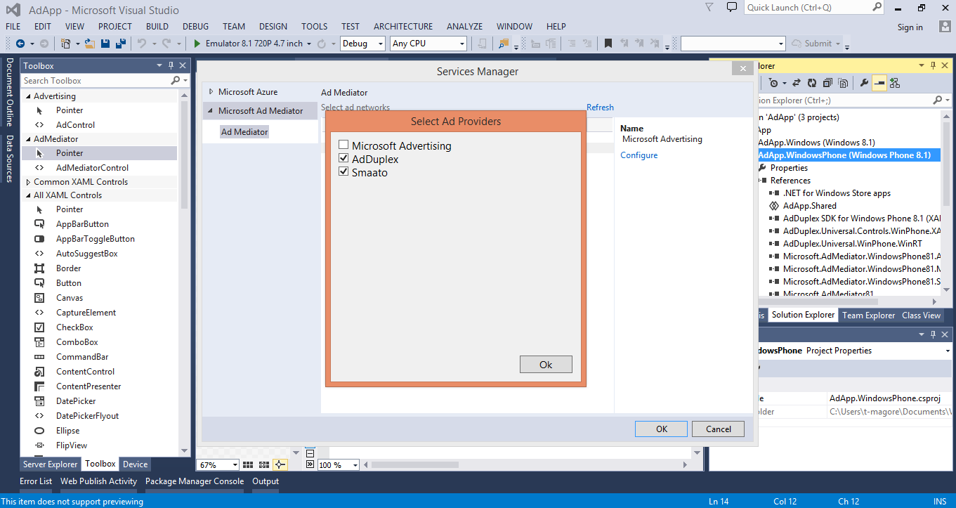The height and width of the screenshot is (508, 956).
Task: Click the Preview Selected Items icon
Action: pyautogui.click(x=879, y=83)
